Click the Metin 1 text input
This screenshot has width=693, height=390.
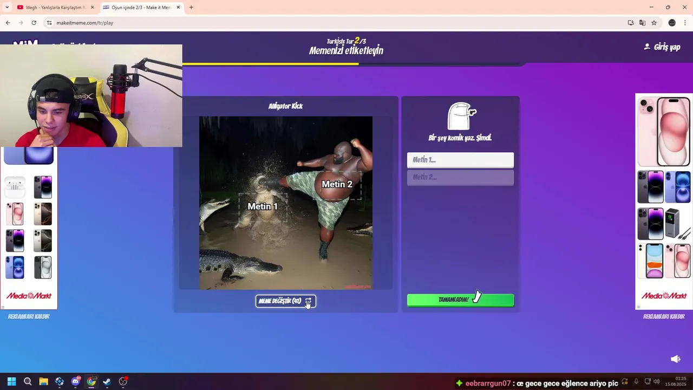tap(460, 160)
